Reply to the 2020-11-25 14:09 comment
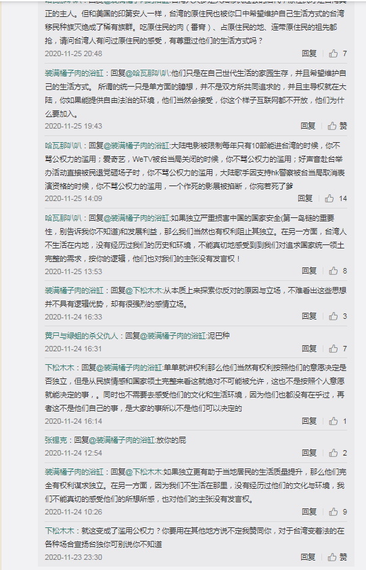Viewport: 366px width, 570px height. (x=305, y=198)
